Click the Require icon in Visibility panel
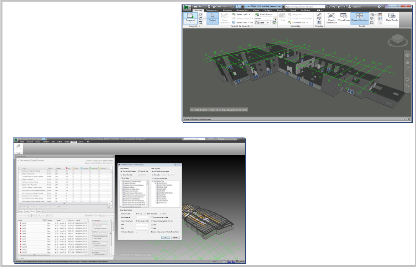The width and height of the screenshot is (416, 267). pos(295,14)
